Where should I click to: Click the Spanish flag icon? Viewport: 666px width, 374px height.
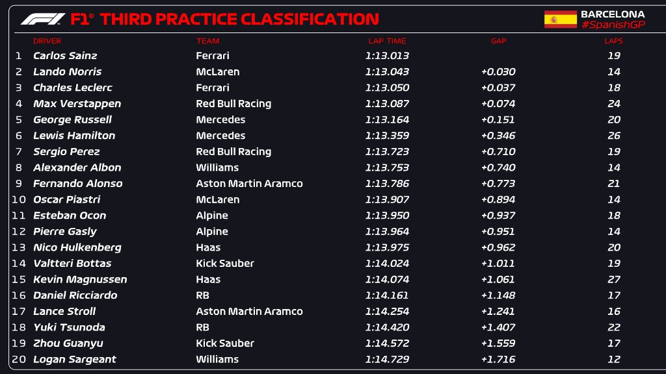(x=560, y=19)
